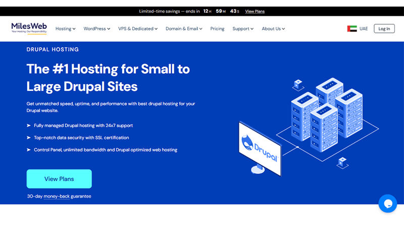The width and height of the screenshot is (404, 225).
Task: Click the server racks illustration
Action: pyautogui.click(x=327, y=115)
